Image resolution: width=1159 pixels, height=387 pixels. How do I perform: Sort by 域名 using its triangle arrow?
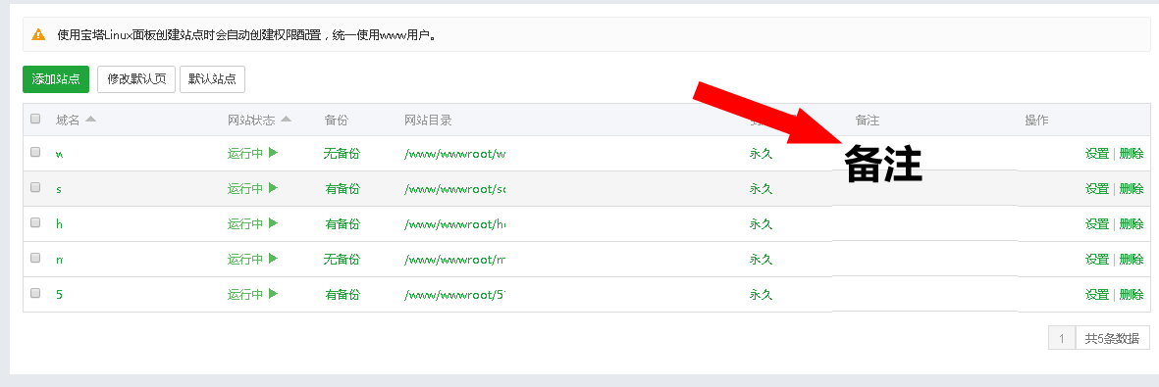91,119
